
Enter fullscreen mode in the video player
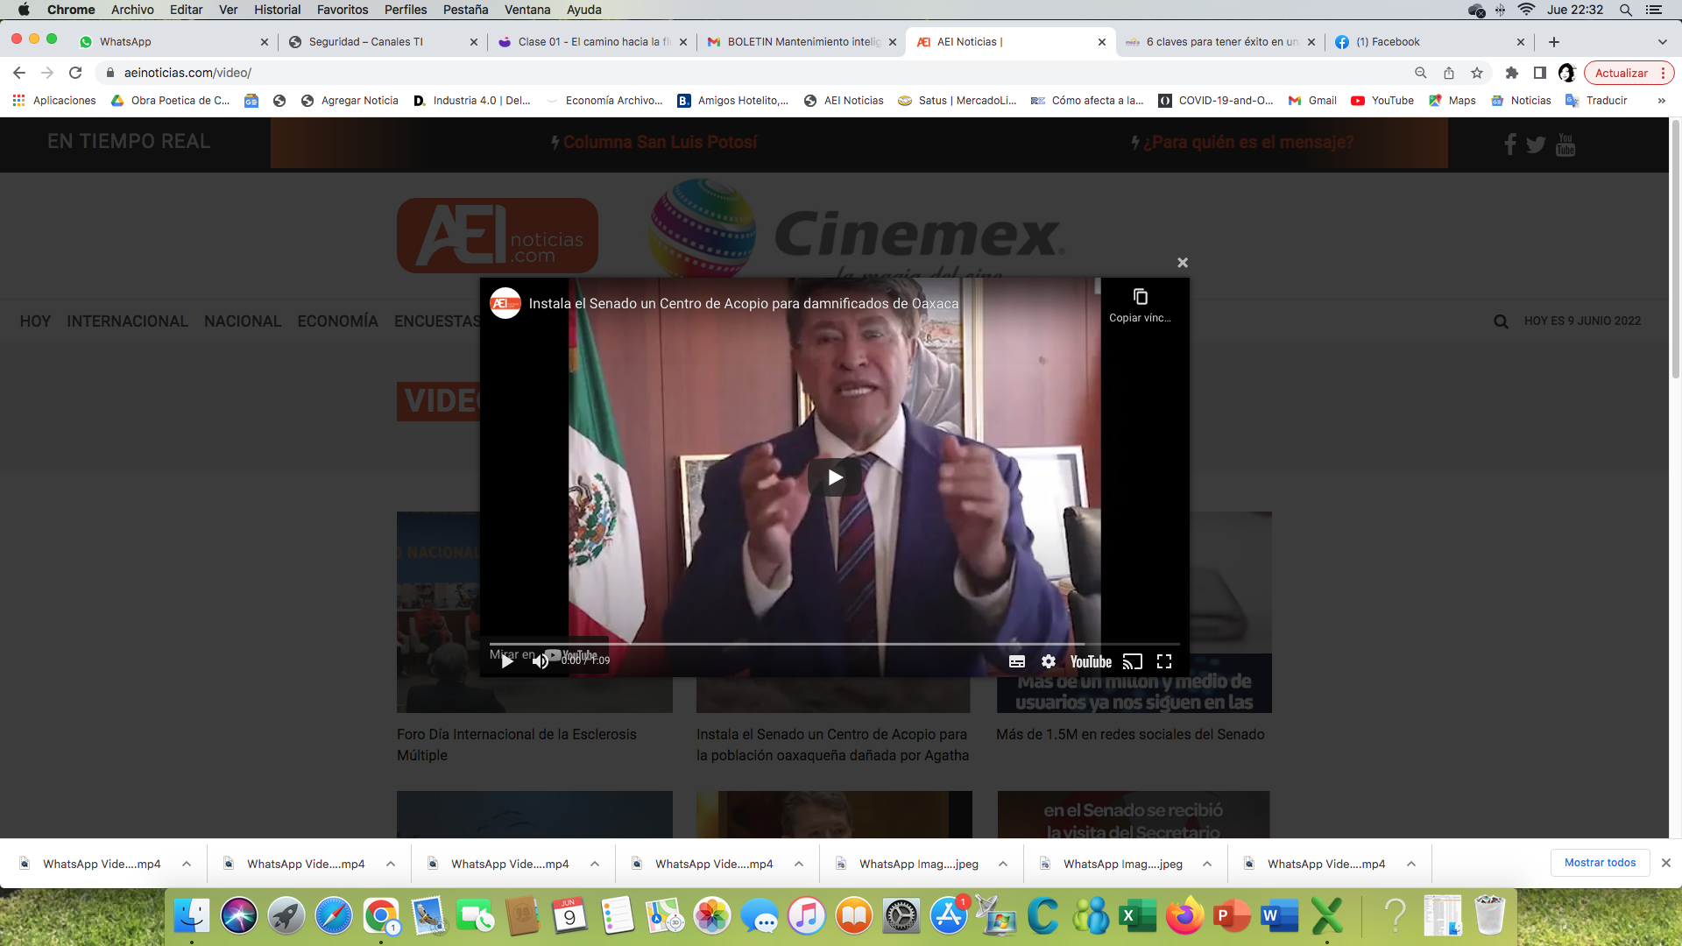1164,661
